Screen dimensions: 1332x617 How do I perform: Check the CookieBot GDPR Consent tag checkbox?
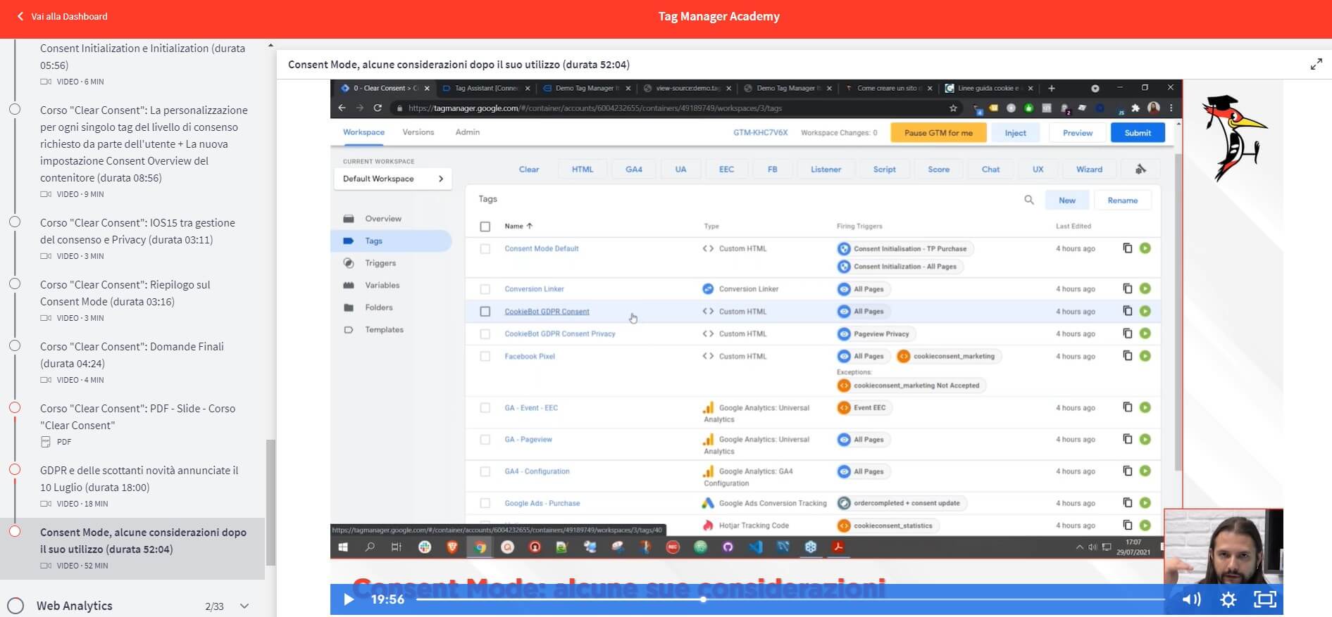click(485, 311)
